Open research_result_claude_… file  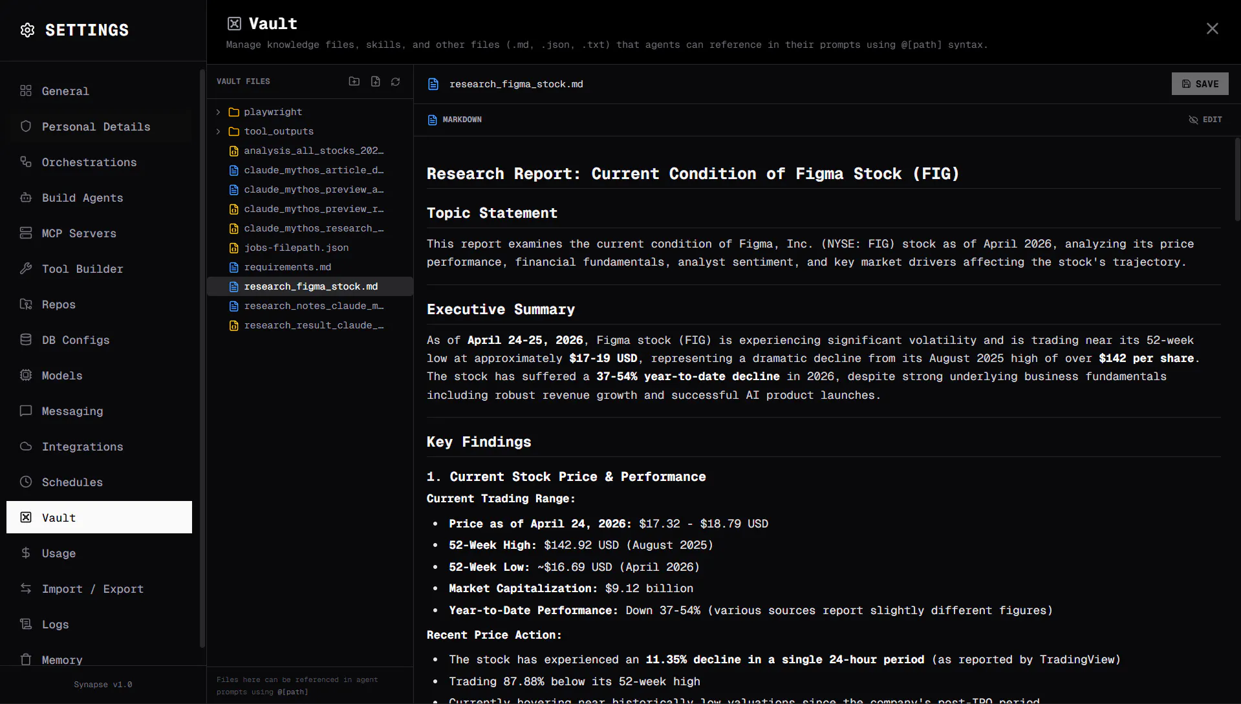click(310, 325)
